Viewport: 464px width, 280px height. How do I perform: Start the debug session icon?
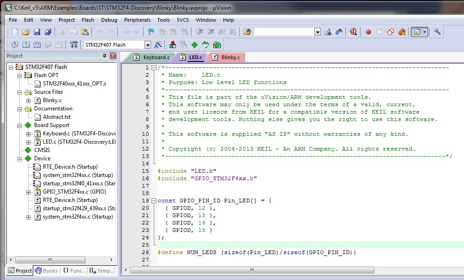353,32
